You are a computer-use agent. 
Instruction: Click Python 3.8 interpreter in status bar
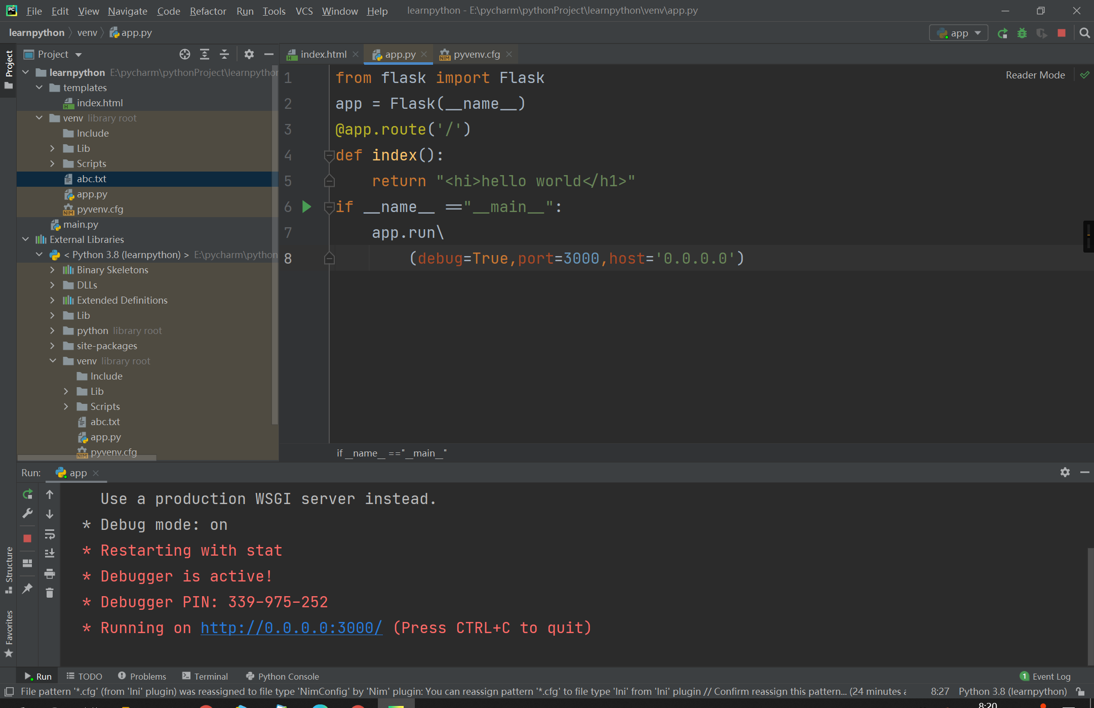click(1012, 691)
